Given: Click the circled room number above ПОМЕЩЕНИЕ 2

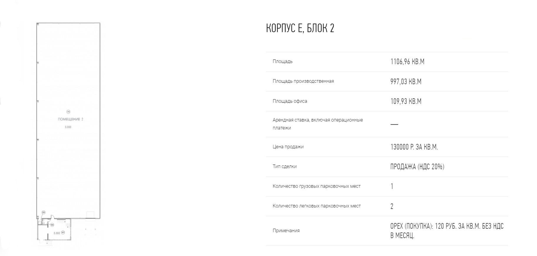Looking at the screenshot, I should [68, 112].
